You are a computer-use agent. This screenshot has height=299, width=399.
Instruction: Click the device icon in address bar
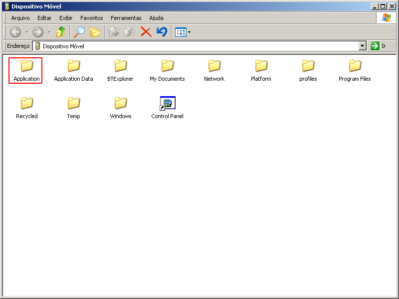pos(38,46)
